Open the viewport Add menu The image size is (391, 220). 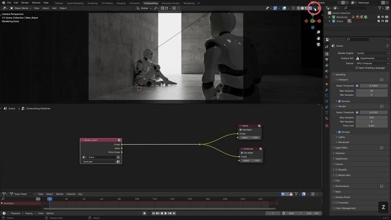click(x=54, y=8)
